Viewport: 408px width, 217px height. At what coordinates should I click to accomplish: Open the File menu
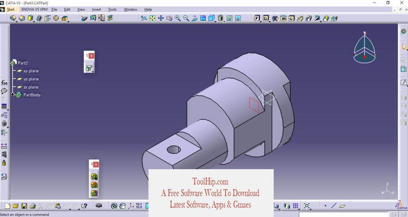(x=54, y=9)
